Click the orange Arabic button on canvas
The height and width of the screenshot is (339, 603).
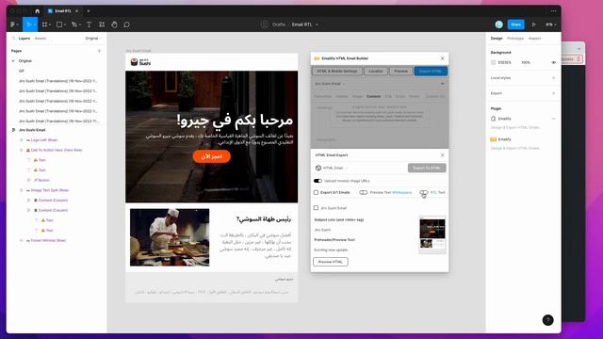click(x=211, y=156)
